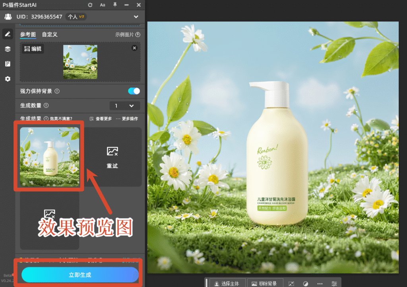The image size is (407, 287).
Task: Toggle the 强力保持背景 switch
Action: pyautogui.click(x=134, y=91)
